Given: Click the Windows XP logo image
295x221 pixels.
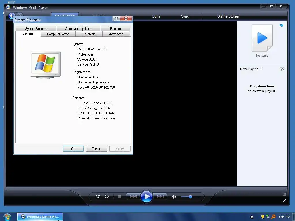Looking at the screenshot, I should coord(46,64).
